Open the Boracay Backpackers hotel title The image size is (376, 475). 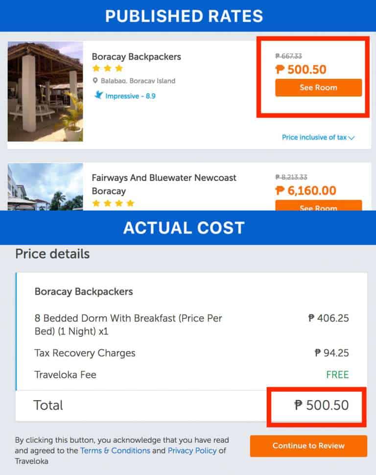136,56
